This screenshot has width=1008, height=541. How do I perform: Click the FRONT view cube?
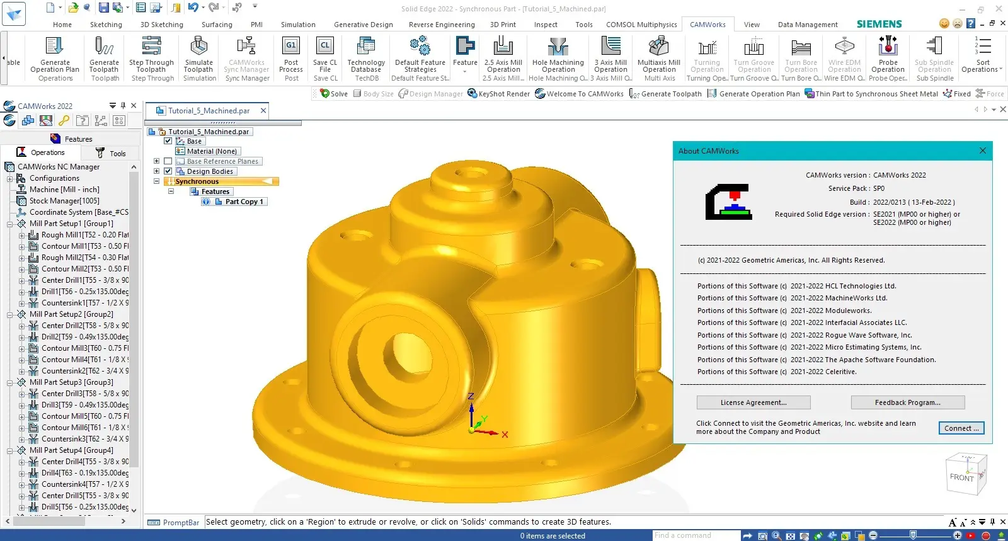(x=962, y=477)
